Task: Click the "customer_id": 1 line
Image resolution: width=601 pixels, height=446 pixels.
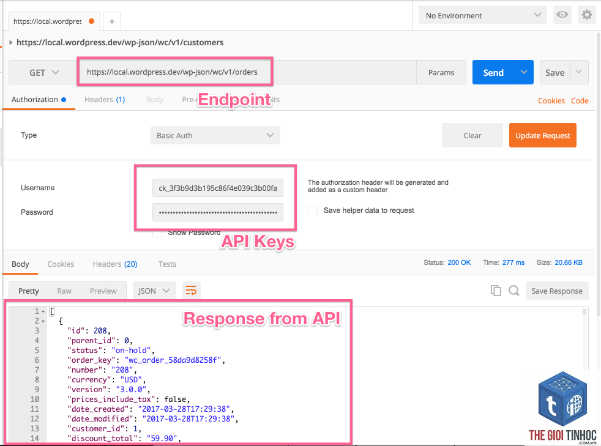Action: [104, 428]
